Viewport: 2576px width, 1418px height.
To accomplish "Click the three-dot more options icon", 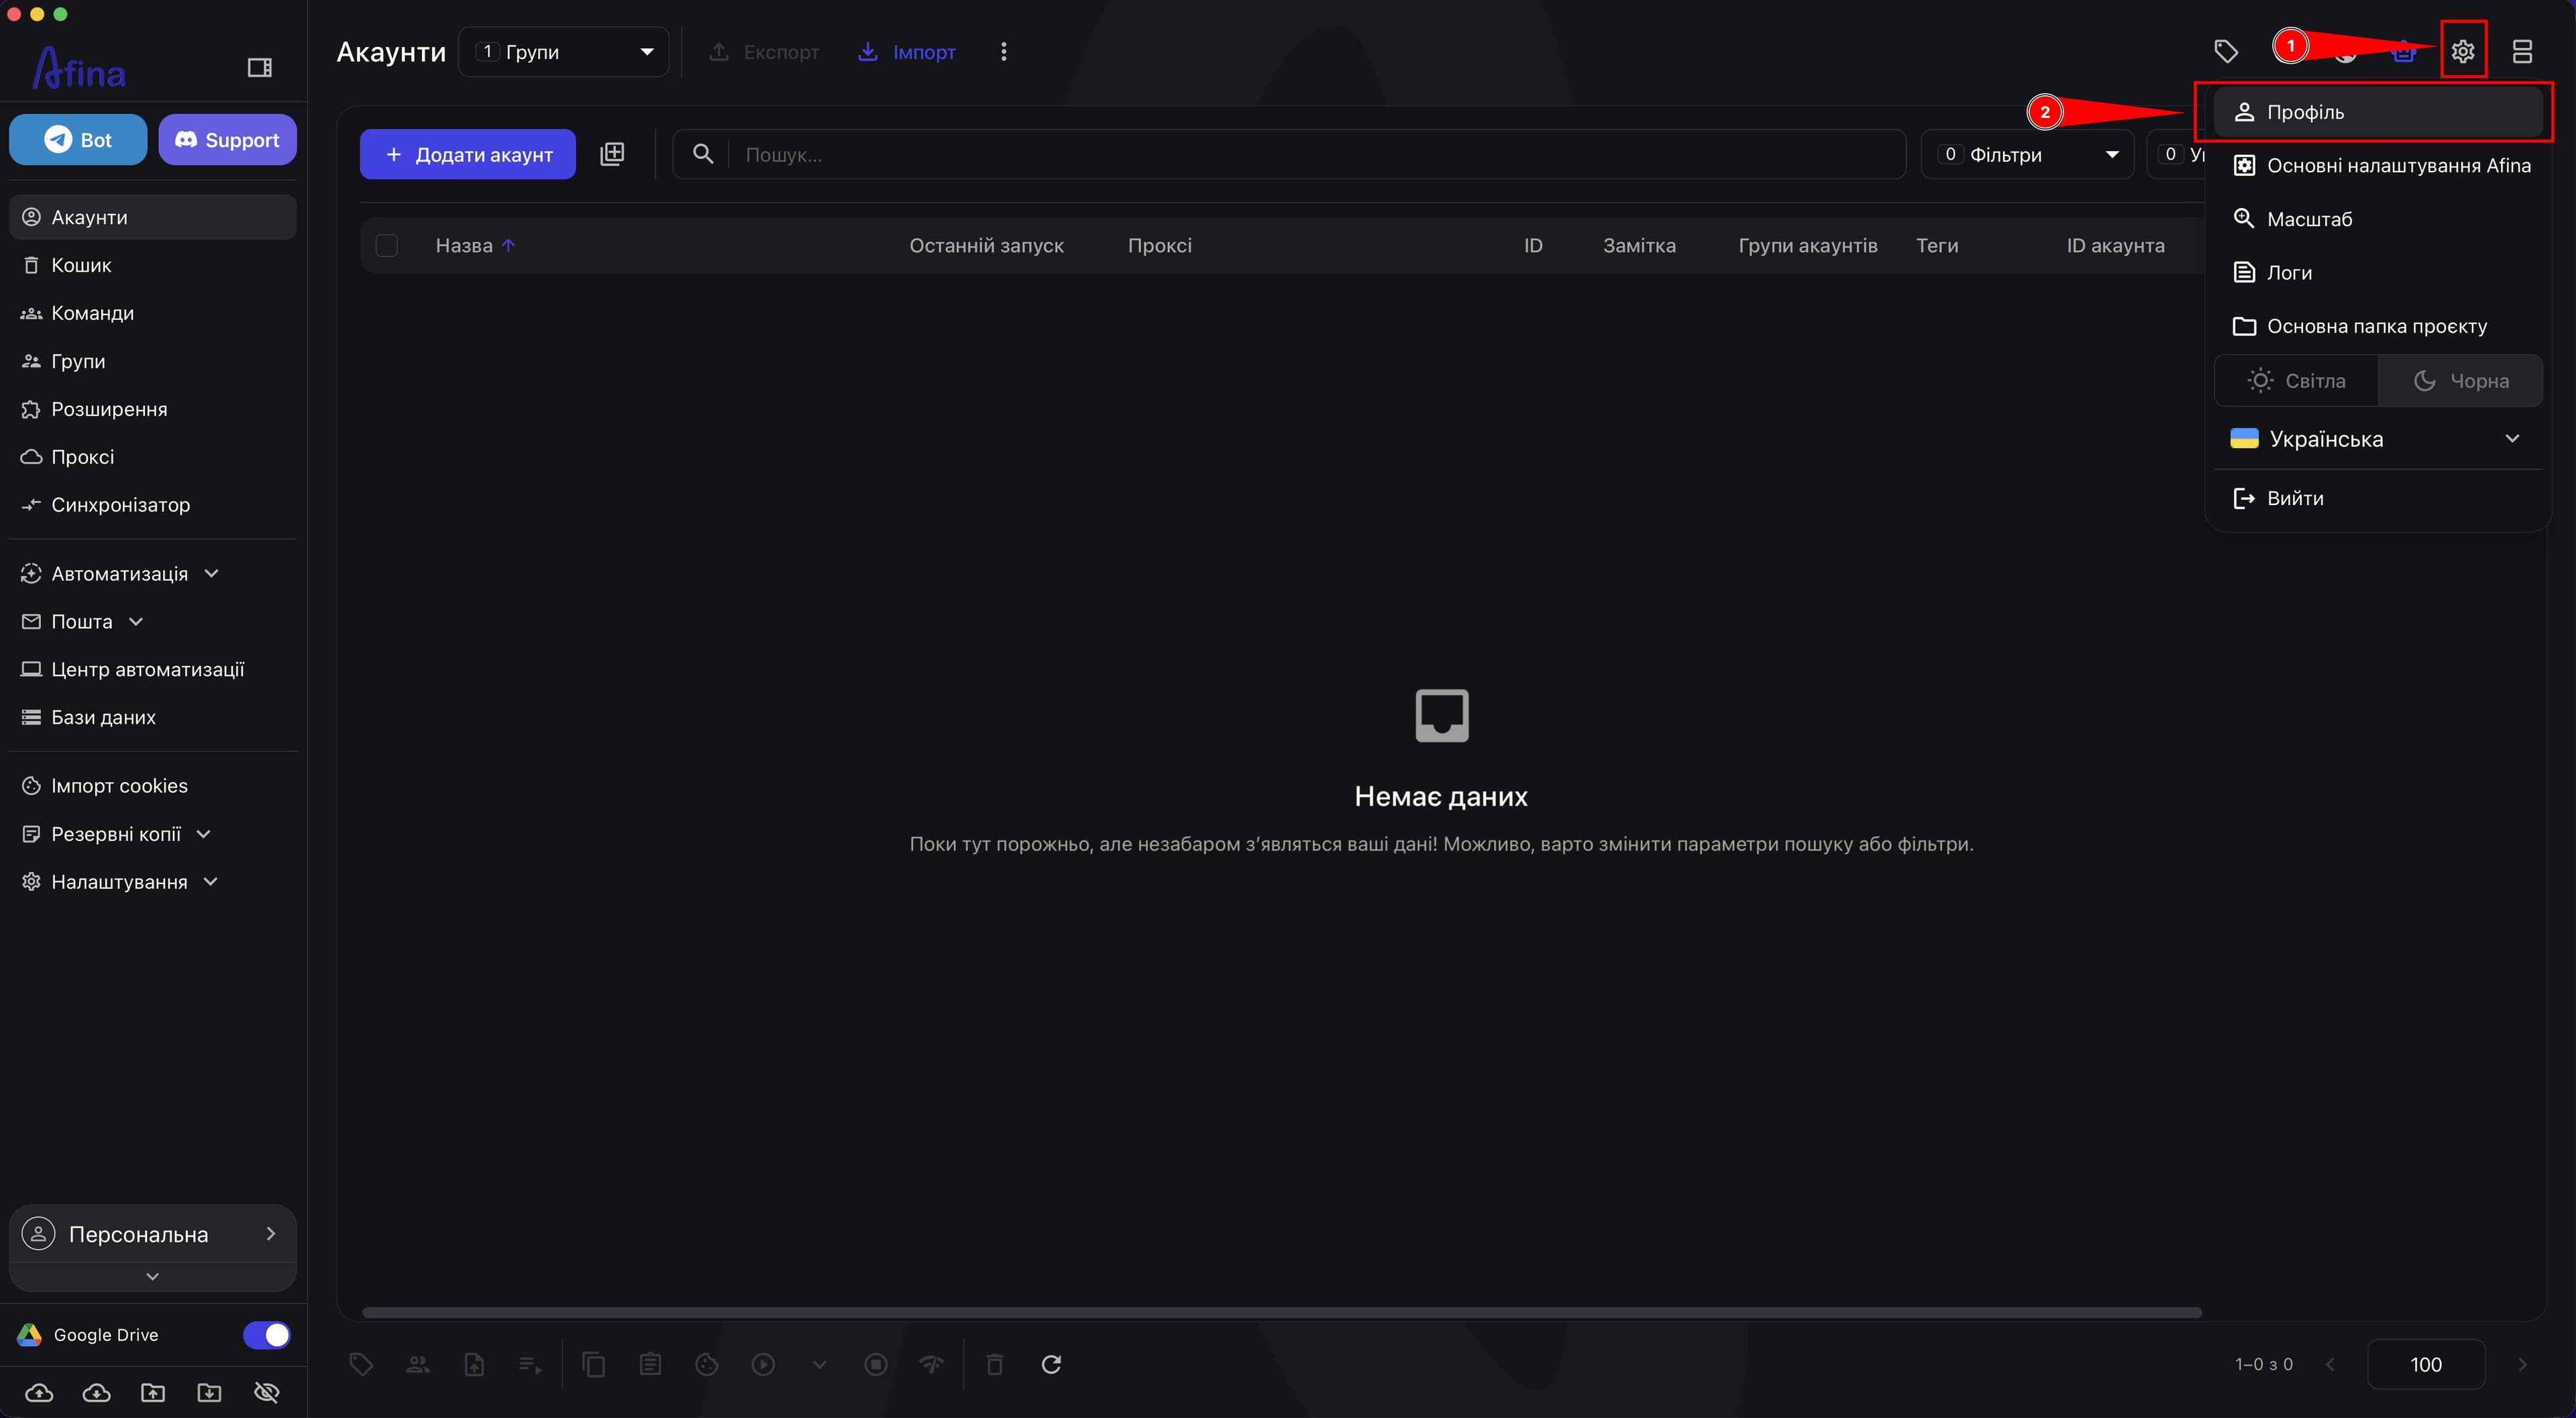I will (x=1004, y=51).
